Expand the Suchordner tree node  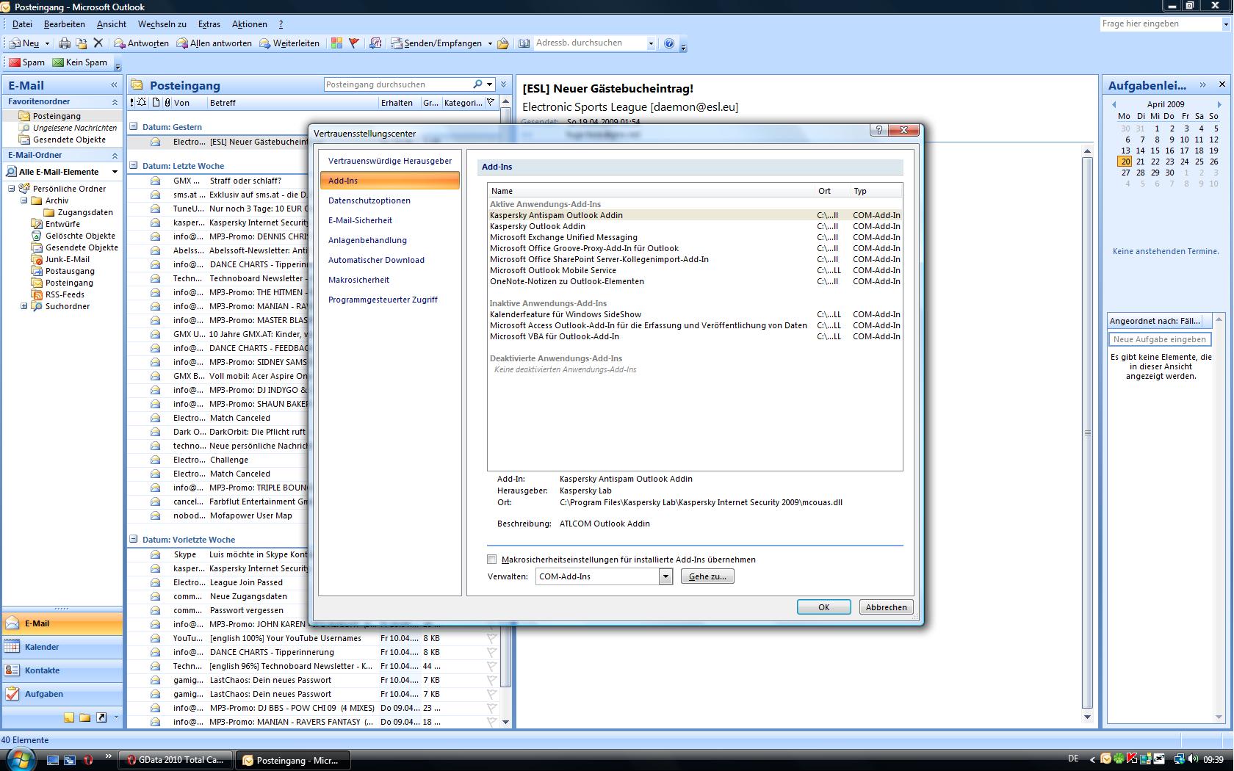24,306
